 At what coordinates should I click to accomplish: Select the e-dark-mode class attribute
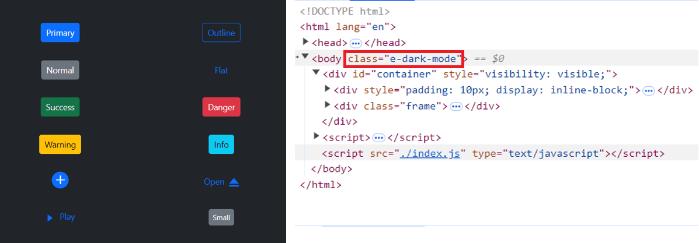405,59
